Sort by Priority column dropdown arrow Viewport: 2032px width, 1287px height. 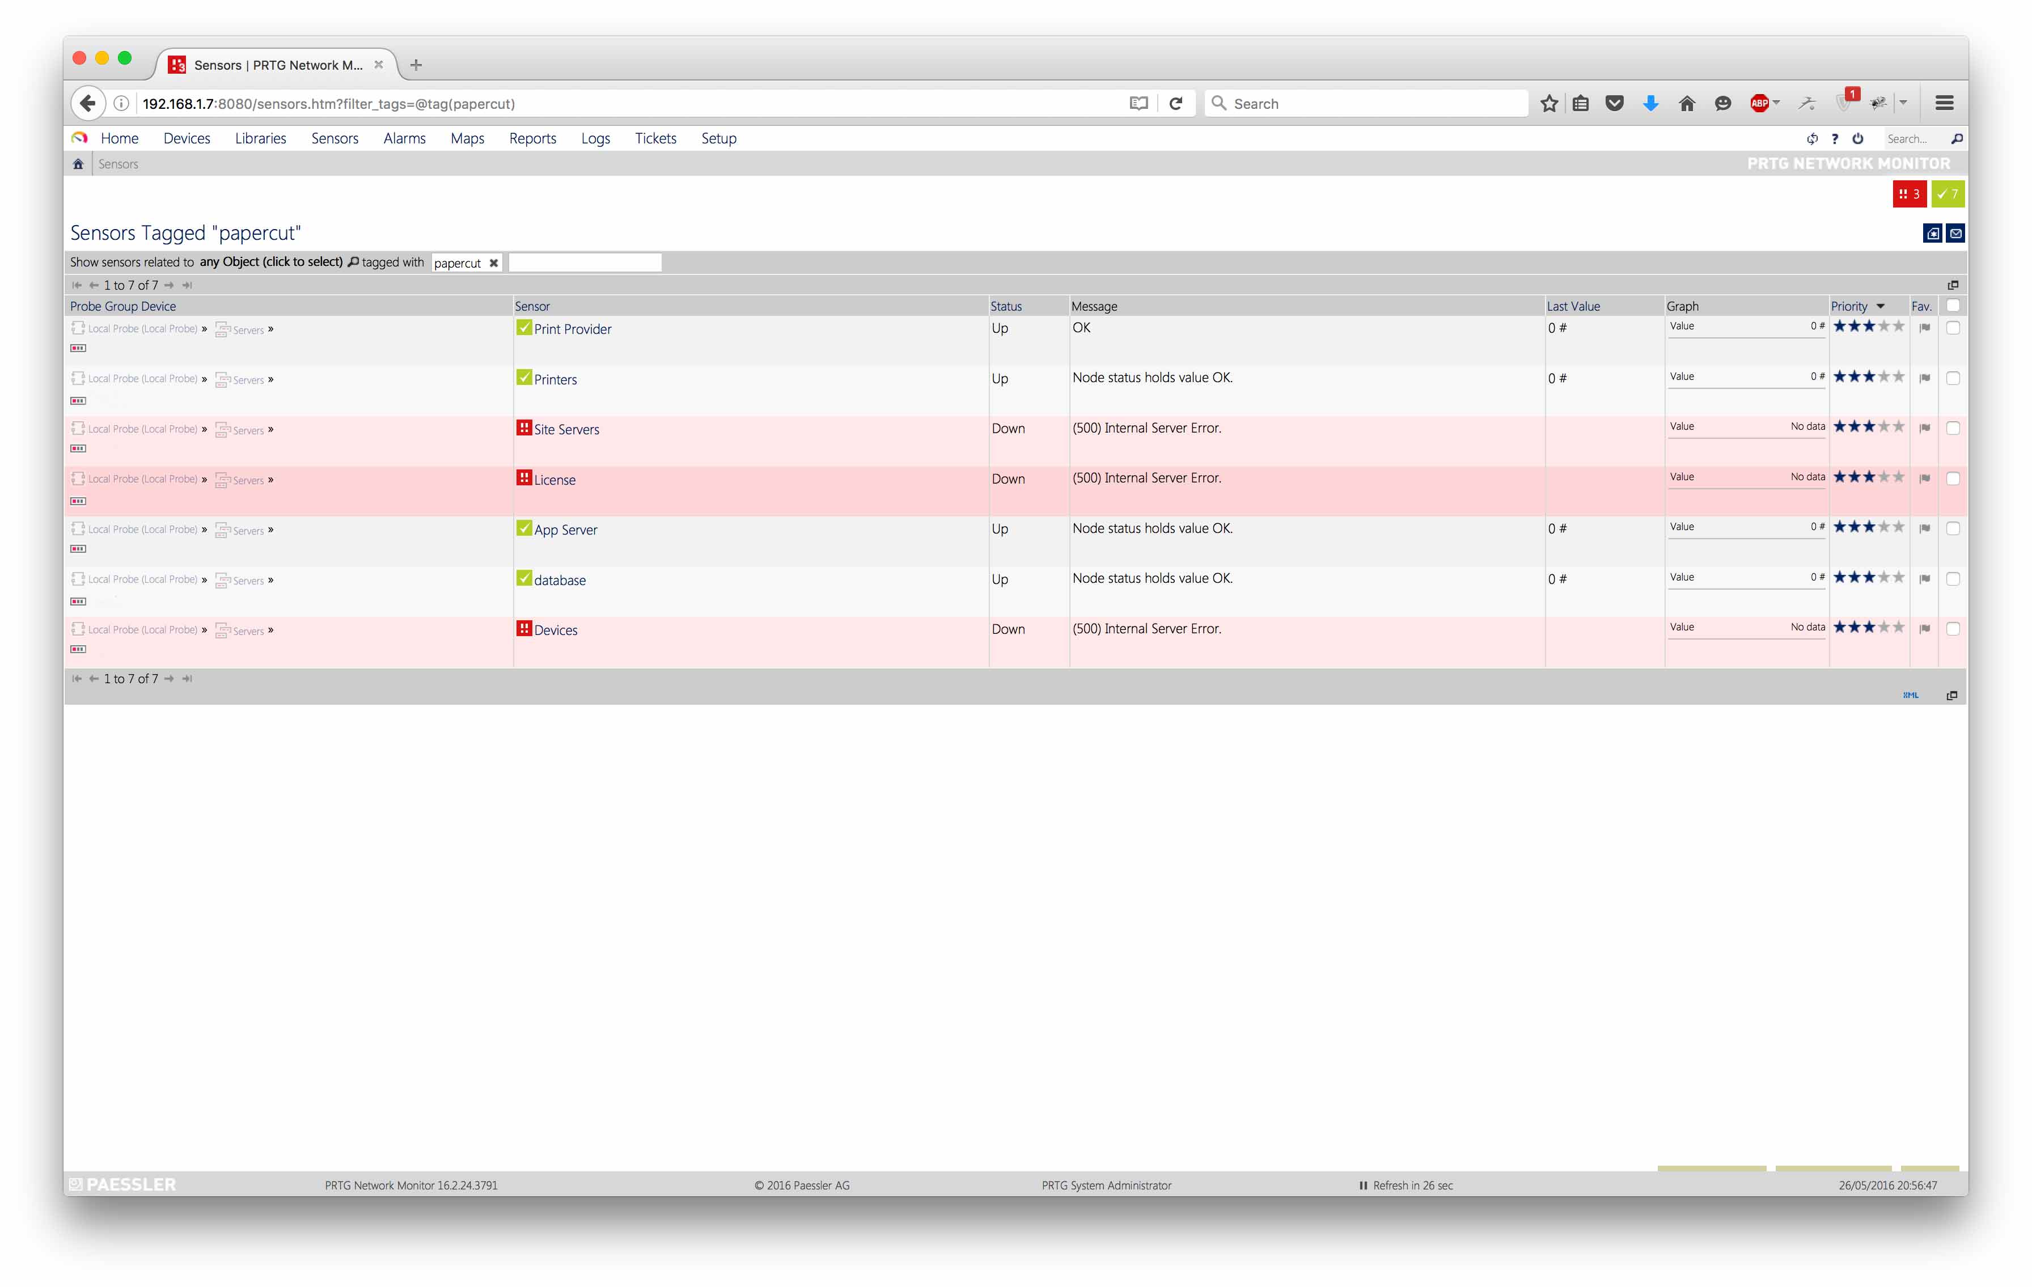pyautogui.click(x=1881, y=306)
